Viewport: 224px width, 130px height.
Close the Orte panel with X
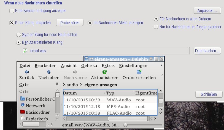tap(57, 85)
